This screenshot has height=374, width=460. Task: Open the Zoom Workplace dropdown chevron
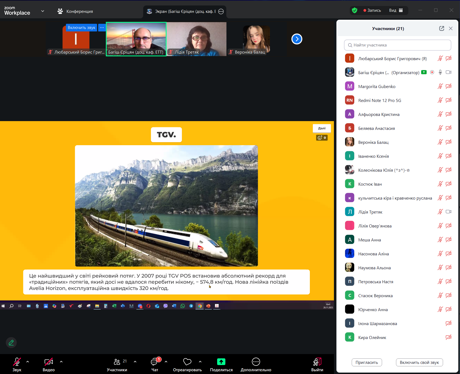pyautogui.click(x=43, y=11)
